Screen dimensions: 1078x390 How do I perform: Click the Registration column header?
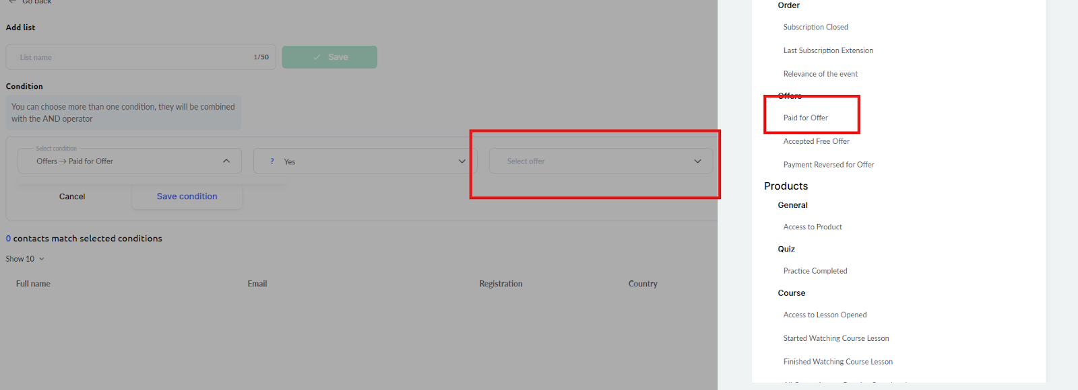point(501,284)
